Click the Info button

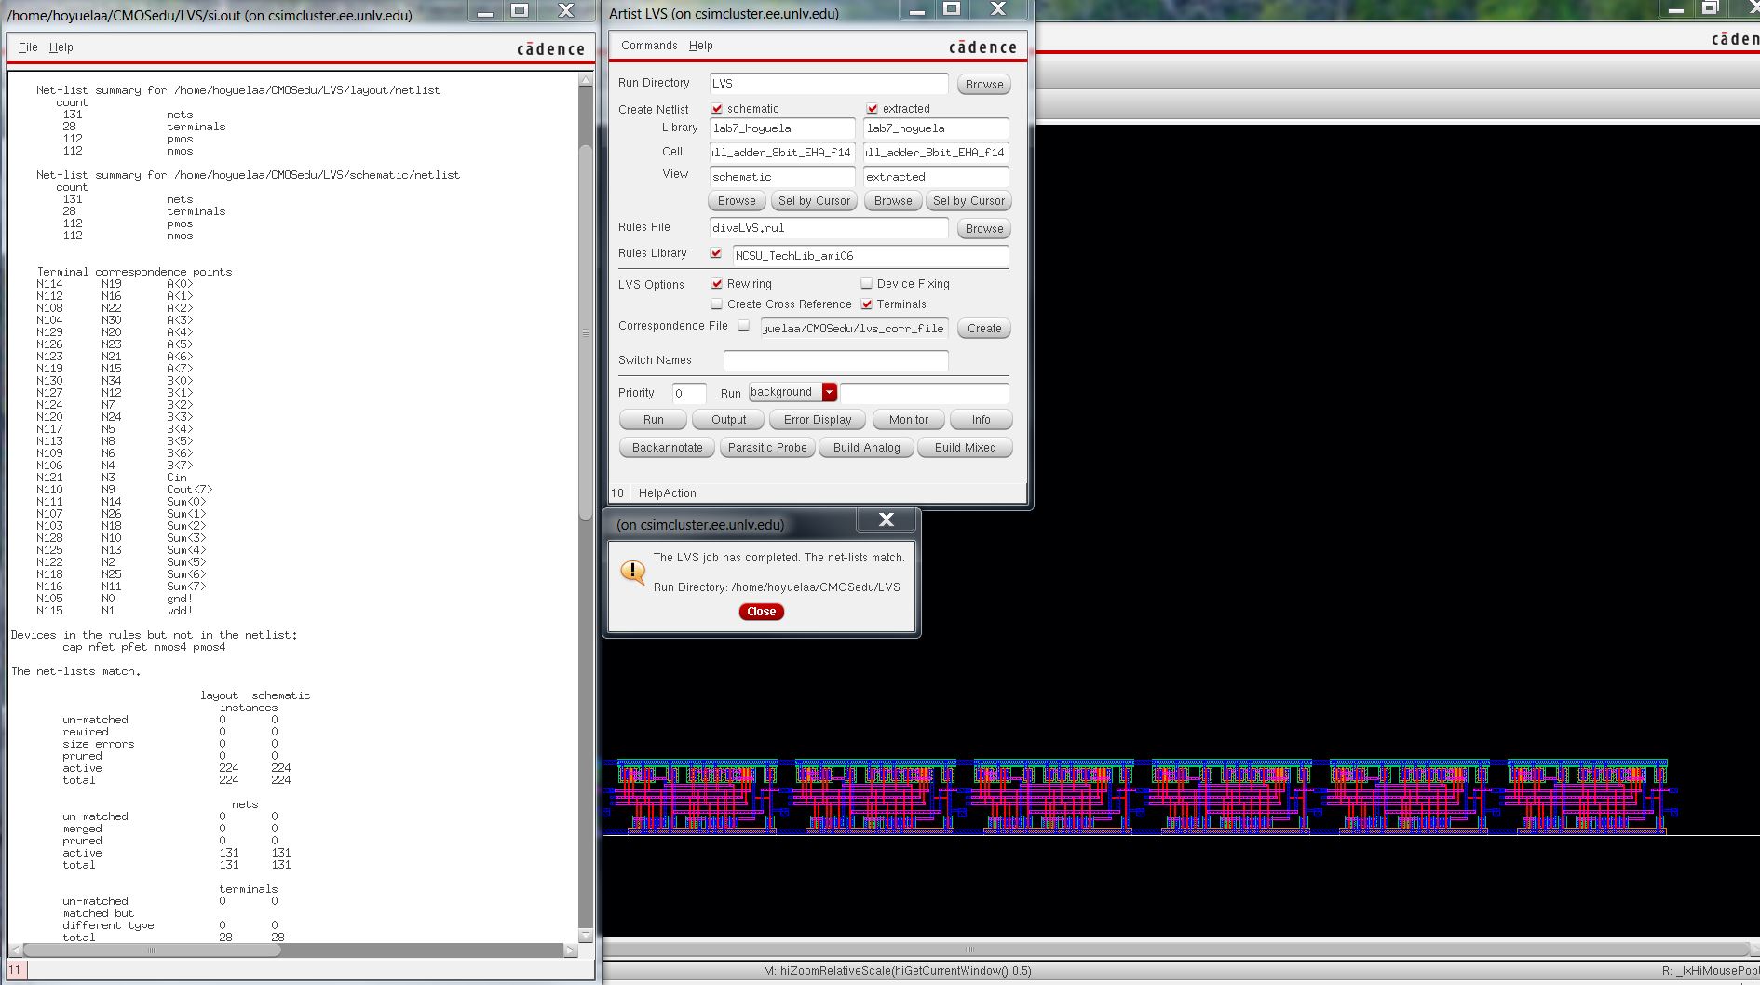click(x=981, y=420)
